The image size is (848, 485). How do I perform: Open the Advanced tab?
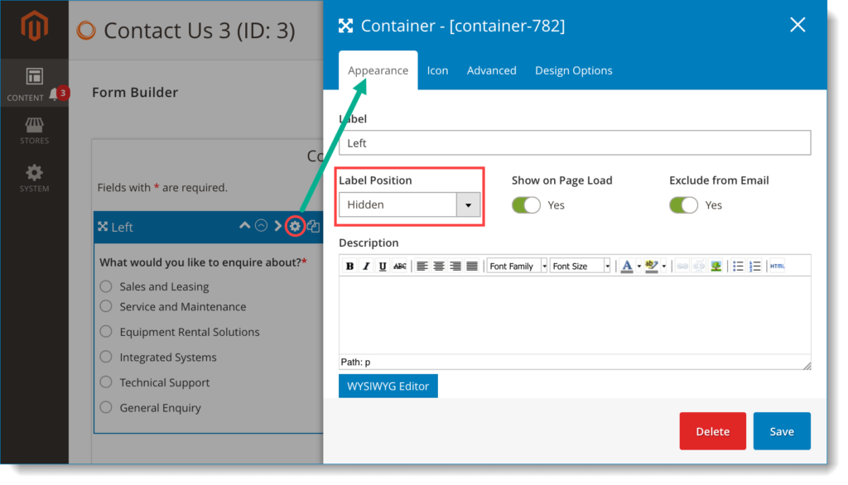tap(491, 70)
